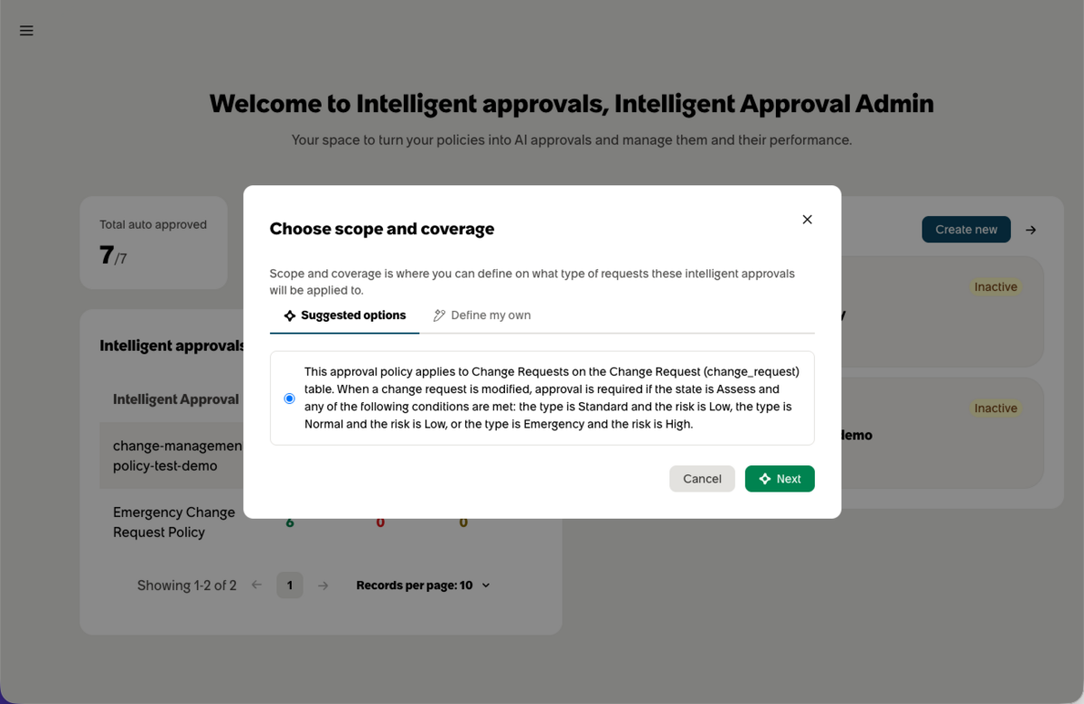Switch to the Suggested options tab
This screenshot has width=1084, height=704.
point(344,315)
